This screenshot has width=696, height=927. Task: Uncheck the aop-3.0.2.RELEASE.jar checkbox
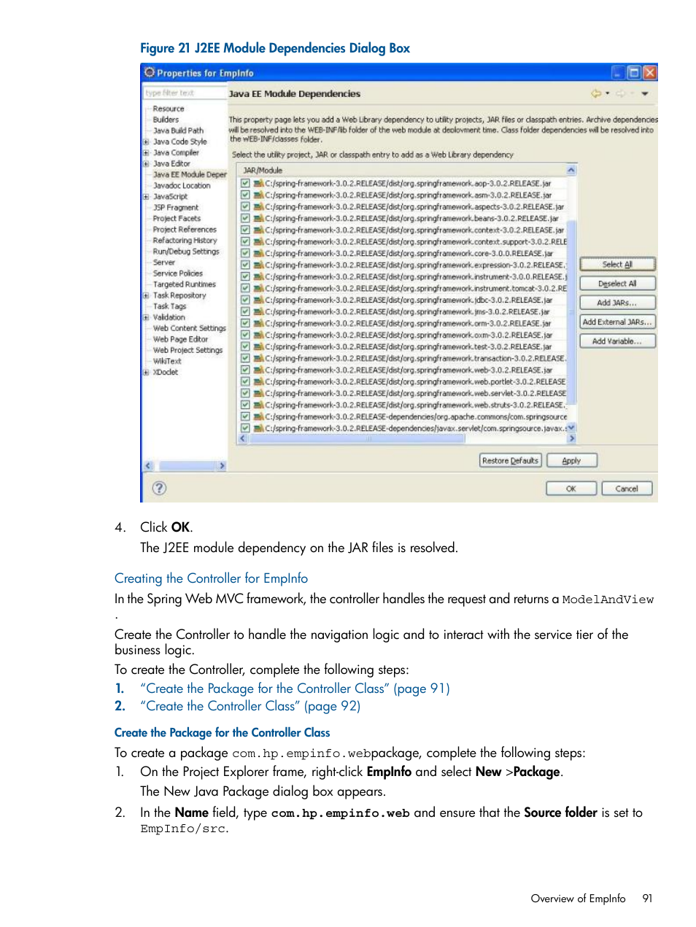(245, 184)
